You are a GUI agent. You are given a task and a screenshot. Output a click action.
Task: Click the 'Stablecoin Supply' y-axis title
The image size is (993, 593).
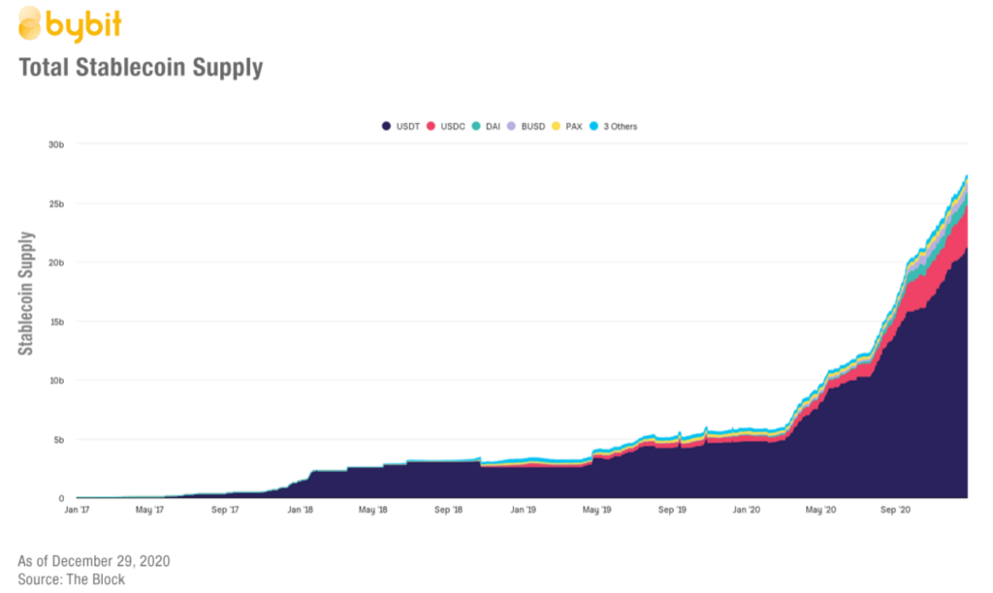(x=25, y=293)
